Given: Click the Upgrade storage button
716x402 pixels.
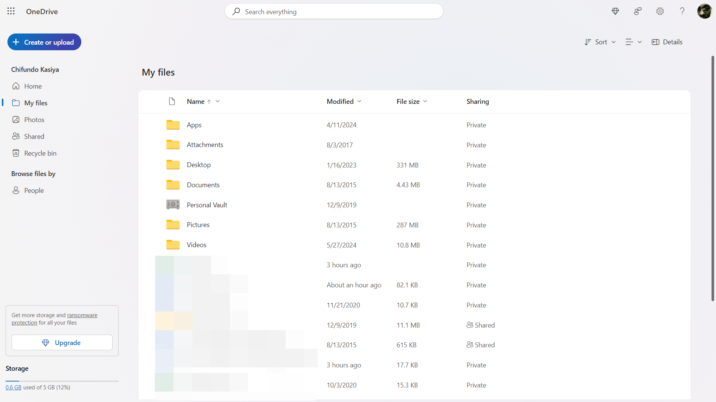Looking at the screenshot, I should 61,342.
